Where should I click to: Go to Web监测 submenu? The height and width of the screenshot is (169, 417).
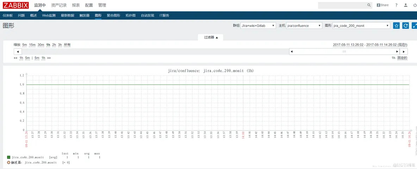click(49, 15)
